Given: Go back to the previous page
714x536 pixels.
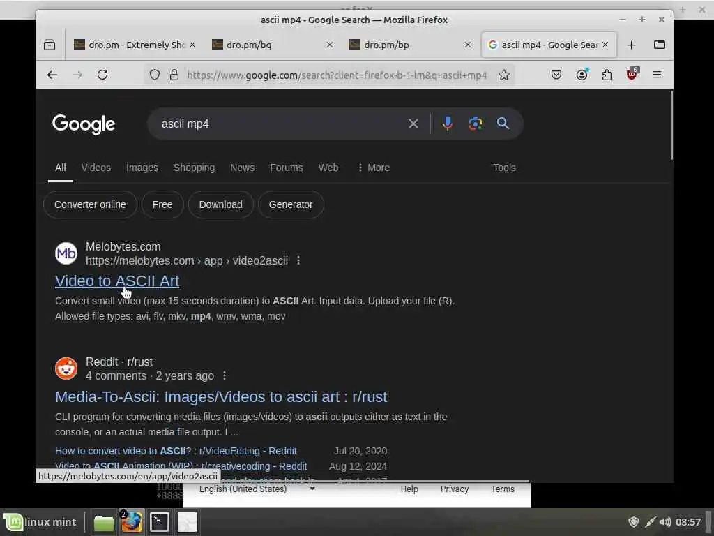Looking at the screenshot, I should pyautogui.click(x=52, y=75).
